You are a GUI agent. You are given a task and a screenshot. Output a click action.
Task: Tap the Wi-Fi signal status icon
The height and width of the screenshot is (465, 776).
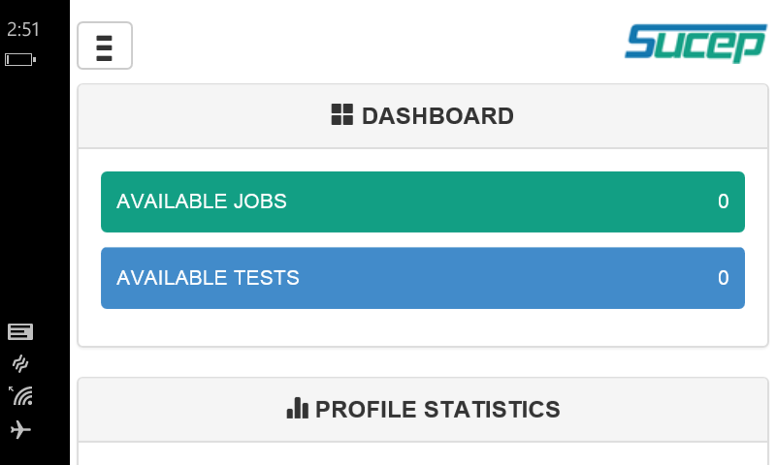[x=20, y=396]
